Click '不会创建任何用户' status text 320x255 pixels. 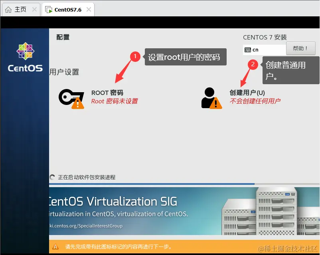point(255,101)
